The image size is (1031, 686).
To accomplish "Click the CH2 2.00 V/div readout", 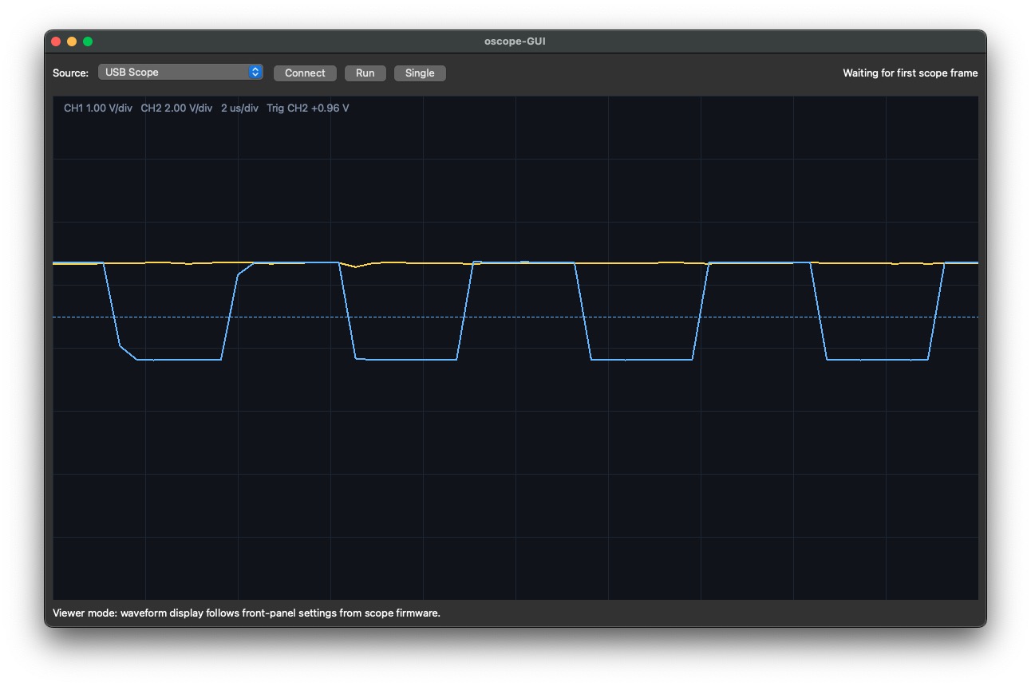I will [176, 108].
